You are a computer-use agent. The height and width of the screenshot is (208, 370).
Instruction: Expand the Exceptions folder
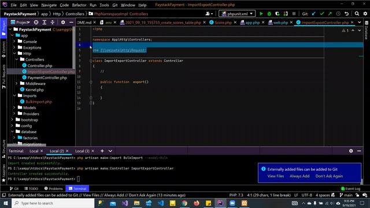tap(14, 47)
